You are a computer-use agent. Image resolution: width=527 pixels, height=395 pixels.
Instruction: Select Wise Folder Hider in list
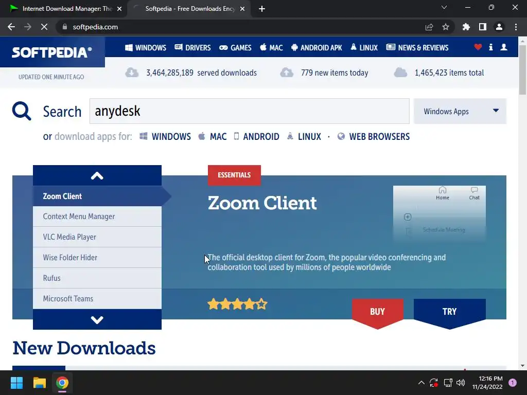(x=97, y=258)
